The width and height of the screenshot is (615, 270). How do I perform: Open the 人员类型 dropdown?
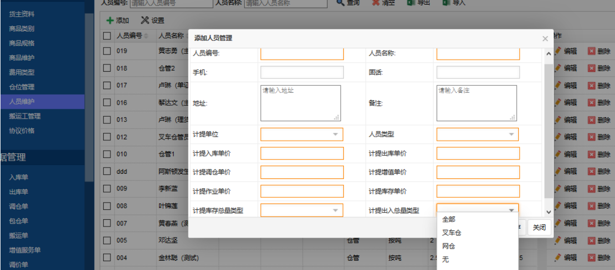click(x=511, y=134)
